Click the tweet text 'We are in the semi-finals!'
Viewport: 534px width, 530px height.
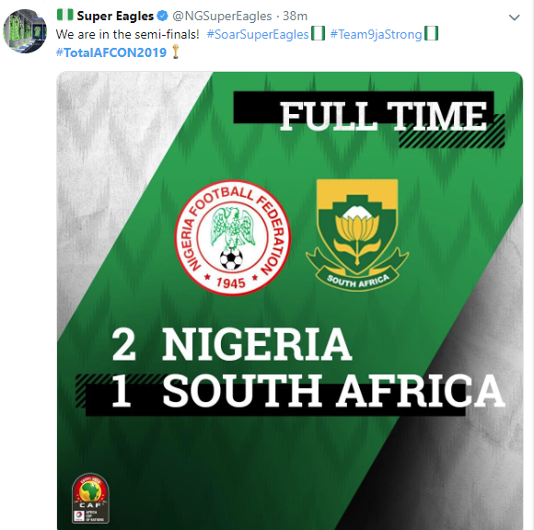[127, 34]
